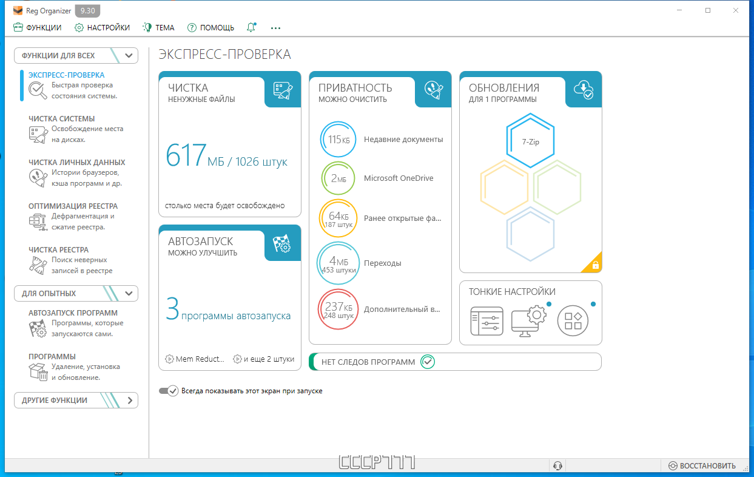Viewport: 754px width, 477px height.
Task: Click the ЧИСТКА ЛИЧНЫХ ДАННЫХ sidebar icon
Action: click(38, 178)
